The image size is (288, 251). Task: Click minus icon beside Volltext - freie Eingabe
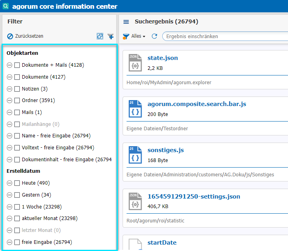(x=10, y=148)
